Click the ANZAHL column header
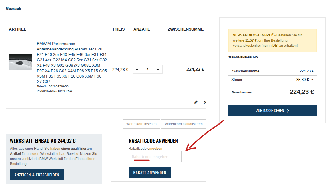 (141, 29)
